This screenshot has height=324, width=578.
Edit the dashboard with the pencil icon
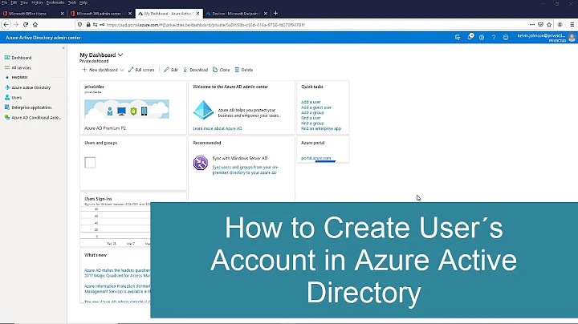coord(171,70)
